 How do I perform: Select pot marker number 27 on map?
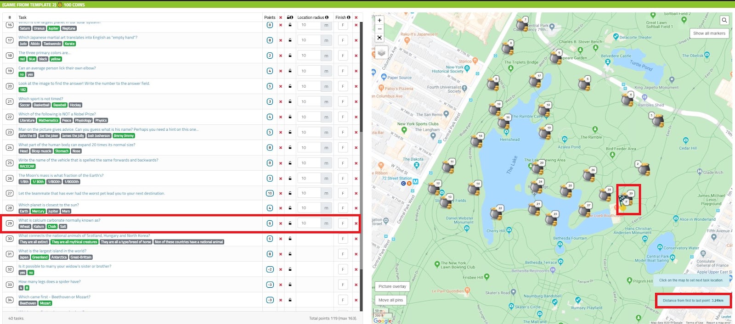coord(585,210)
